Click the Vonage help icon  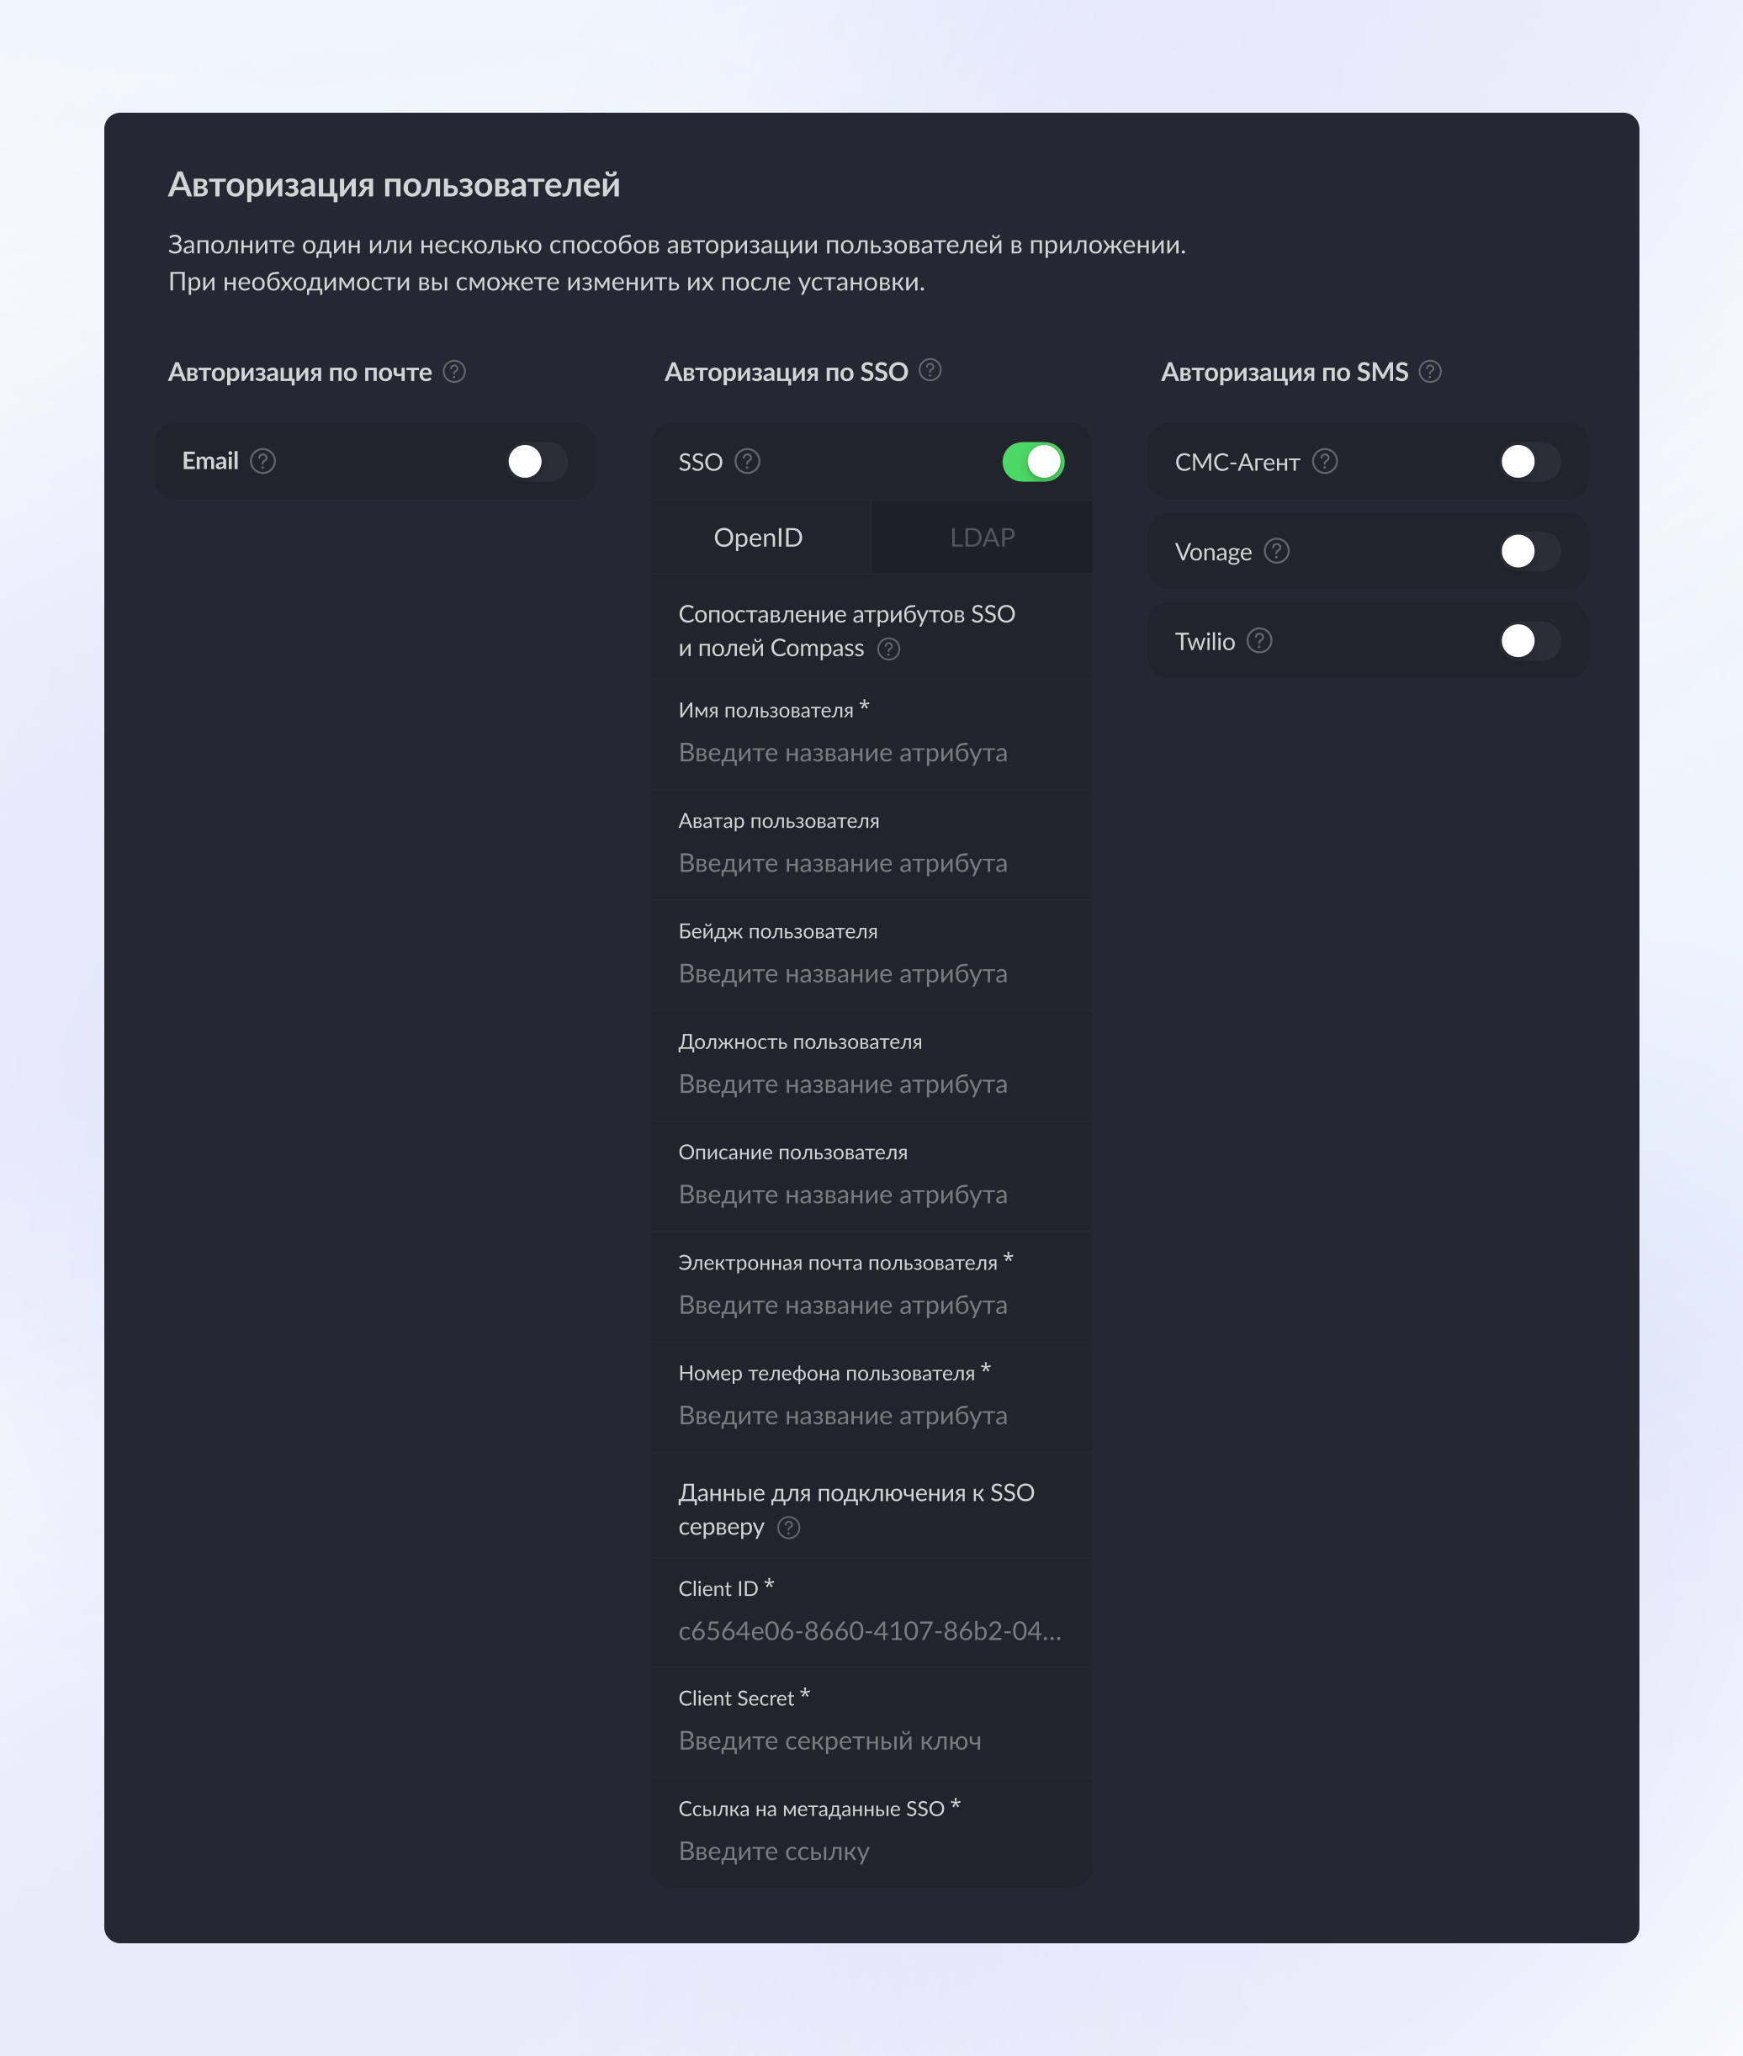pos(1277,551)
